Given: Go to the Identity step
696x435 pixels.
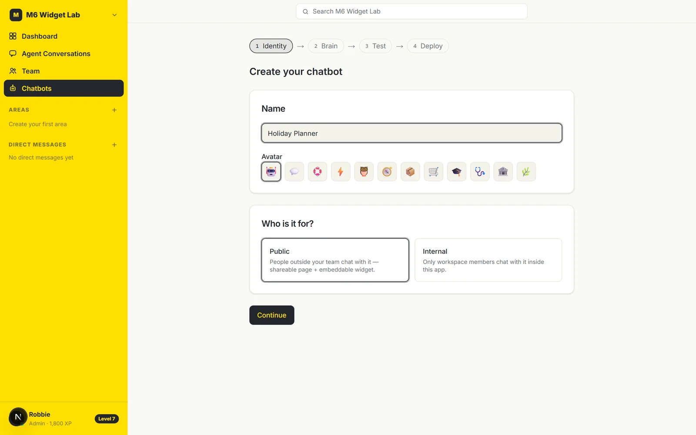Looking at the screenshot, I should 271,46.
